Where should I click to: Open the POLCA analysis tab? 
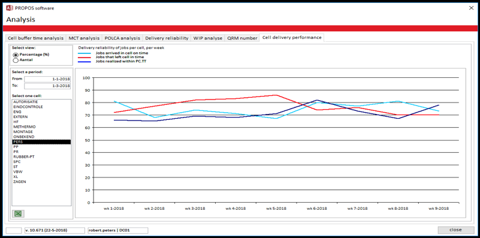tap(122, 38)
